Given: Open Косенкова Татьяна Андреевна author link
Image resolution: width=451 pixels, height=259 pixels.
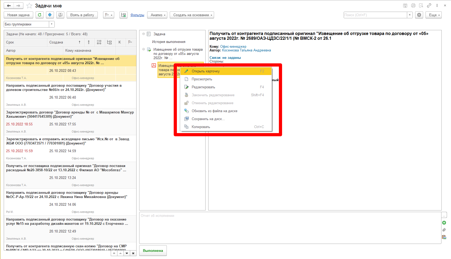Looking at the screenshot, I should (246, 50).
